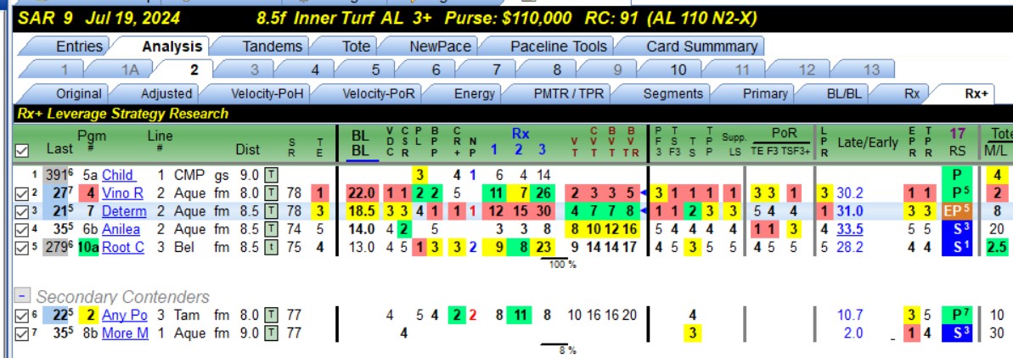
Task: Click the turf T icon on Root C row
Action: point(273,247)
